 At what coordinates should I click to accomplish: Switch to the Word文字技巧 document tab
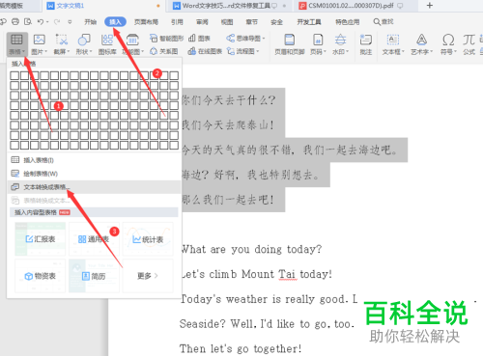(x=229, y=6)
